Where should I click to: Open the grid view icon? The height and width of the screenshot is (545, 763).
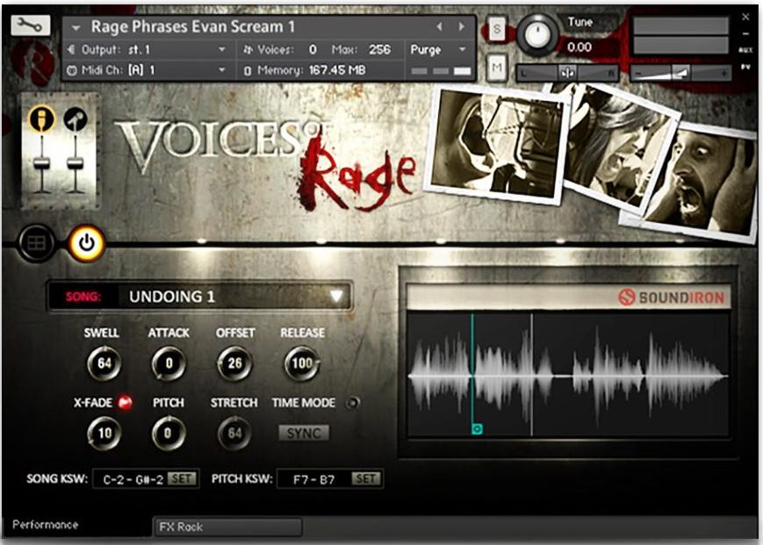[37, 244]
